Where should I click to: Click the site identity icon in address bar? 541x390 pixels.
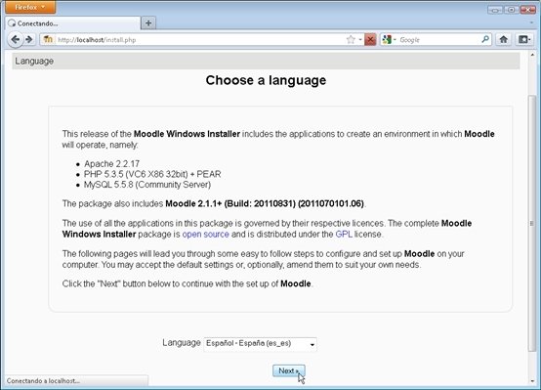tap(48, 40)
